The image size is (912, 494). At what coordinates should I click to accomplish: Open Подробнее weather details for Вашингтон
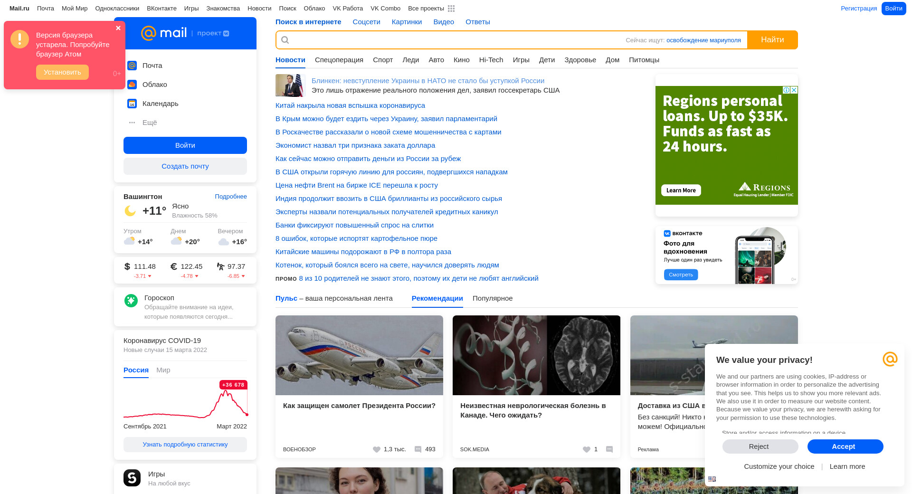[230, 197]
